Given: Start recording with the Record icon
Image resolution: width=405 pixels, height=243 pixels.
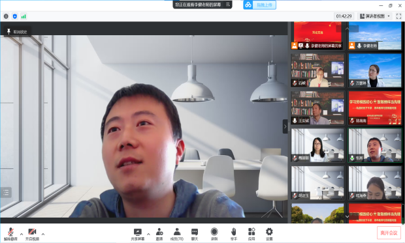Looking at the screenshot, I should coord(214,234).
